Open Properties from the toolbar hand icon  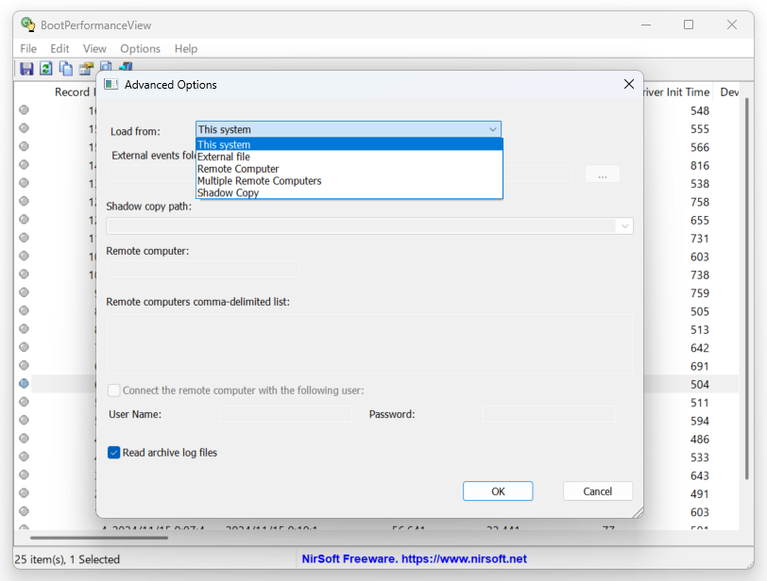86,68
